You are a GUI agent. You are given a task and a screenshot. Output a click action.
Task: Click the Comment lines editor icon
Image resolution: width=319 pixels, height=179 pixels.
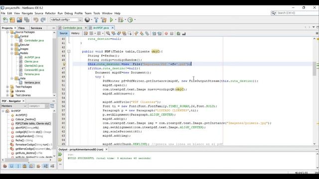pyautogui.click(x=178, y=33)
